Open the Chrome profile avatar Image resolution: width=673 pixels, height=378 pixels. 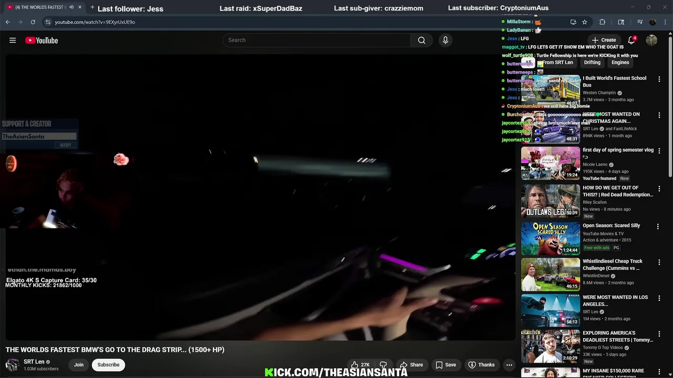click(652, 22)
